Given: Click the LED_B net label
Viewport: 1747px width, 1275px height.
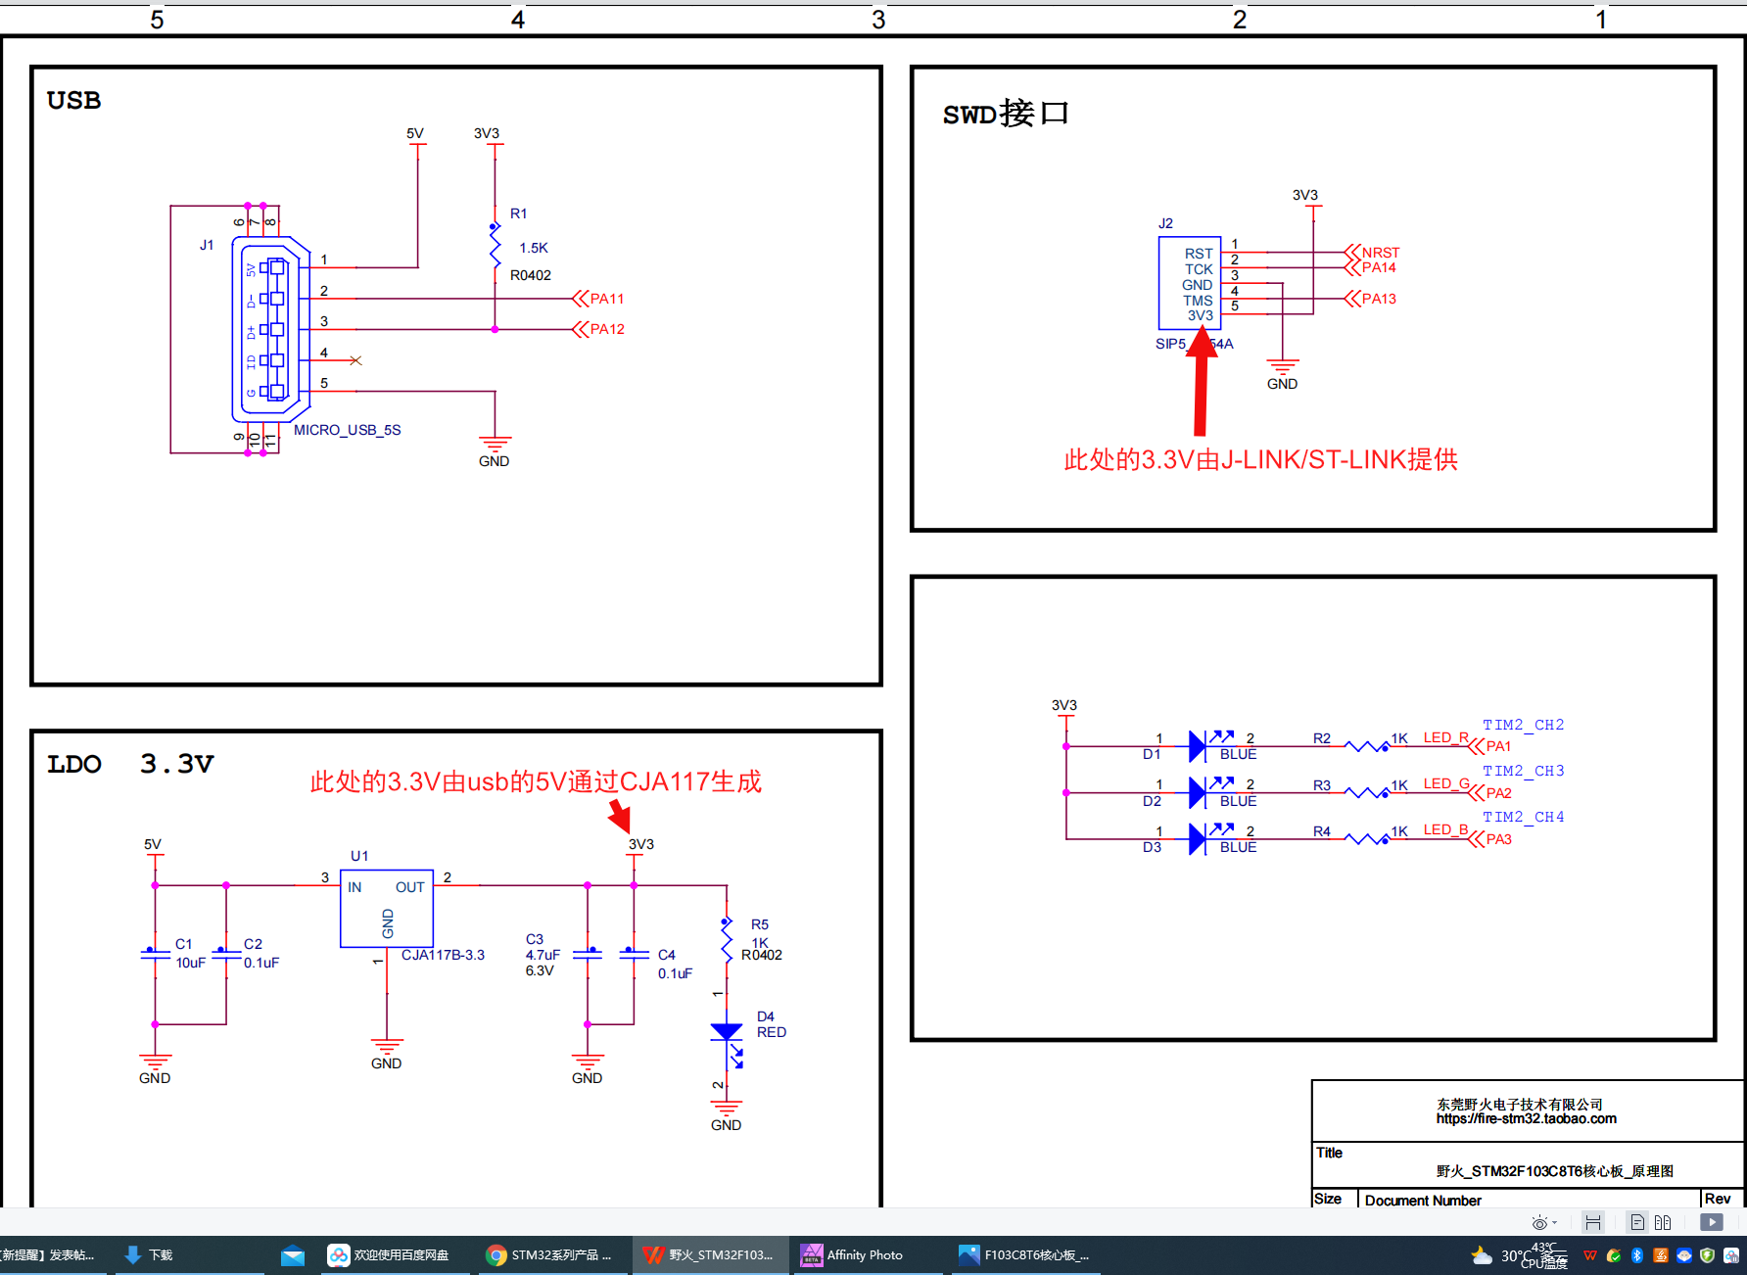Looking at the screenshot, I should (x=1445, y=829).
